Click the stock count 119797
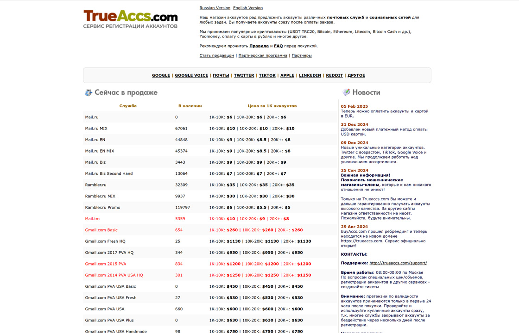Image resolution: width=519 pixels, height=333 pixels. coord(183,208)
